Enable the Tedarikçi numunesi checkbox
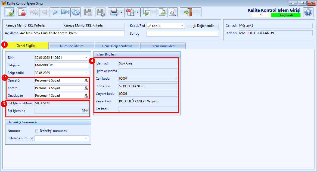Viewport: 317px width, 172px height. (x=36, y=131)
